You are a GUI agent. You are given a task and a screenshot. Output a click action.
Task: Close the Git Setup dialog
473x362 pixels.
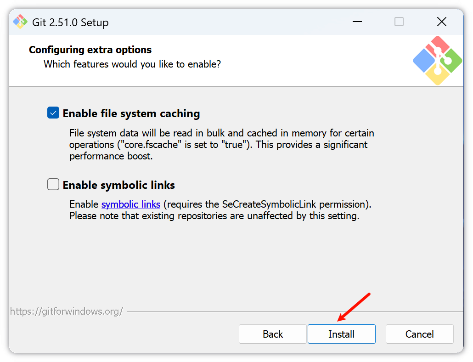pyautogui.click(x=441, y=22)
